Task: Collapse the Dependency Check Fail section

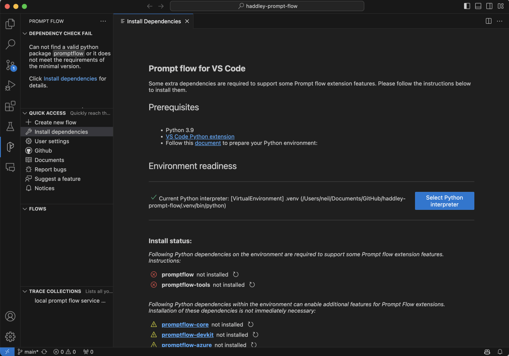Action: click(25, 33)
